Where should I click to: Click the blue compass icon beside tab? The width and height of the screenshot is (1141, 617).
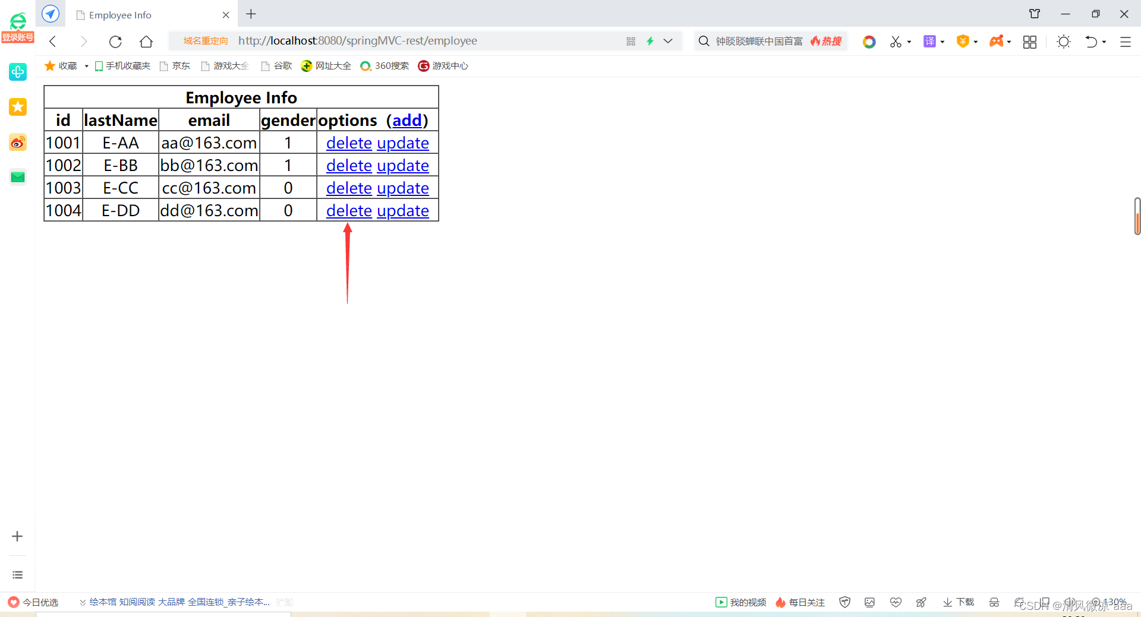51,14
